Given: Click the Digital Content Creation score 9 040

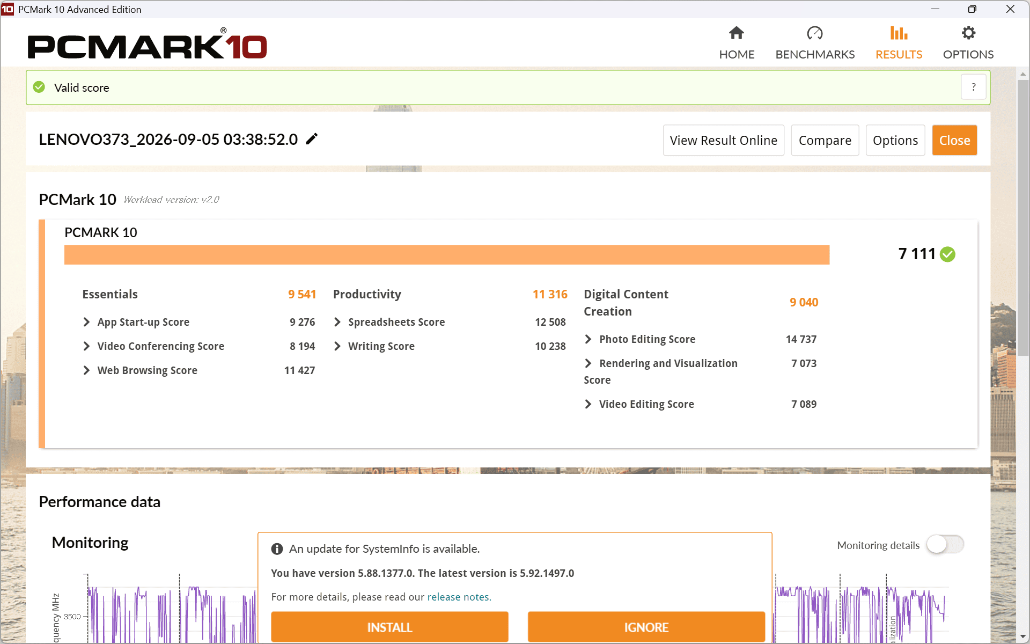Looking at the screenshot, I should pos(804,302).
